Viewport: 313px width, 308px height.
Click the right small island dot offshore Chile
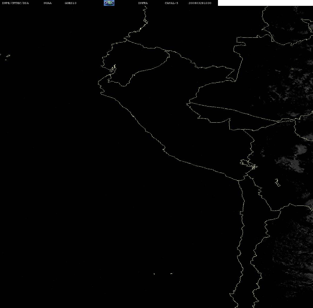pyautogui.click(x=171, y=273)
